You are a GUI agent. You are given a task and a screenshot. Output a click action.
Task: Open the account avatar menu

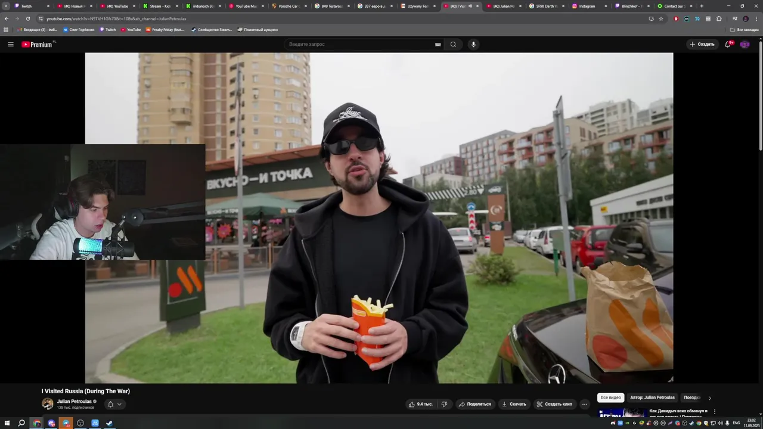pyautogui.click(x=745, y=44)
